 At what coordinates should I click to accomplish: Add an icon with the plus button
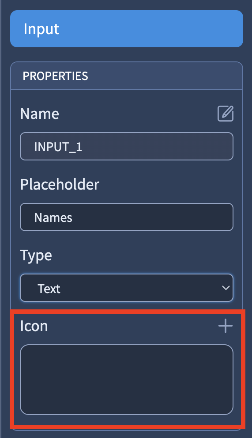coord(226,326)
